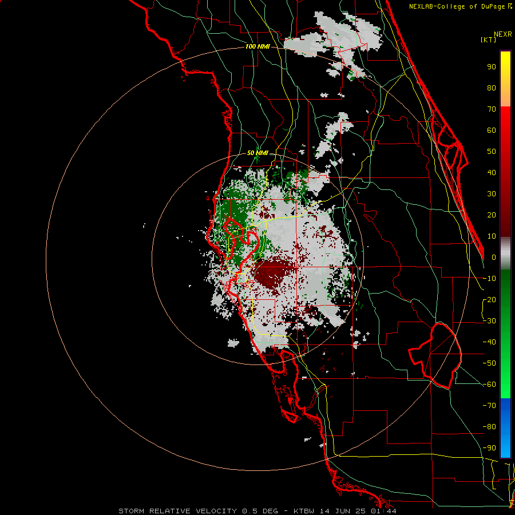Click the -20 scale value
The image size is (515, 515).
pos(489,300)
